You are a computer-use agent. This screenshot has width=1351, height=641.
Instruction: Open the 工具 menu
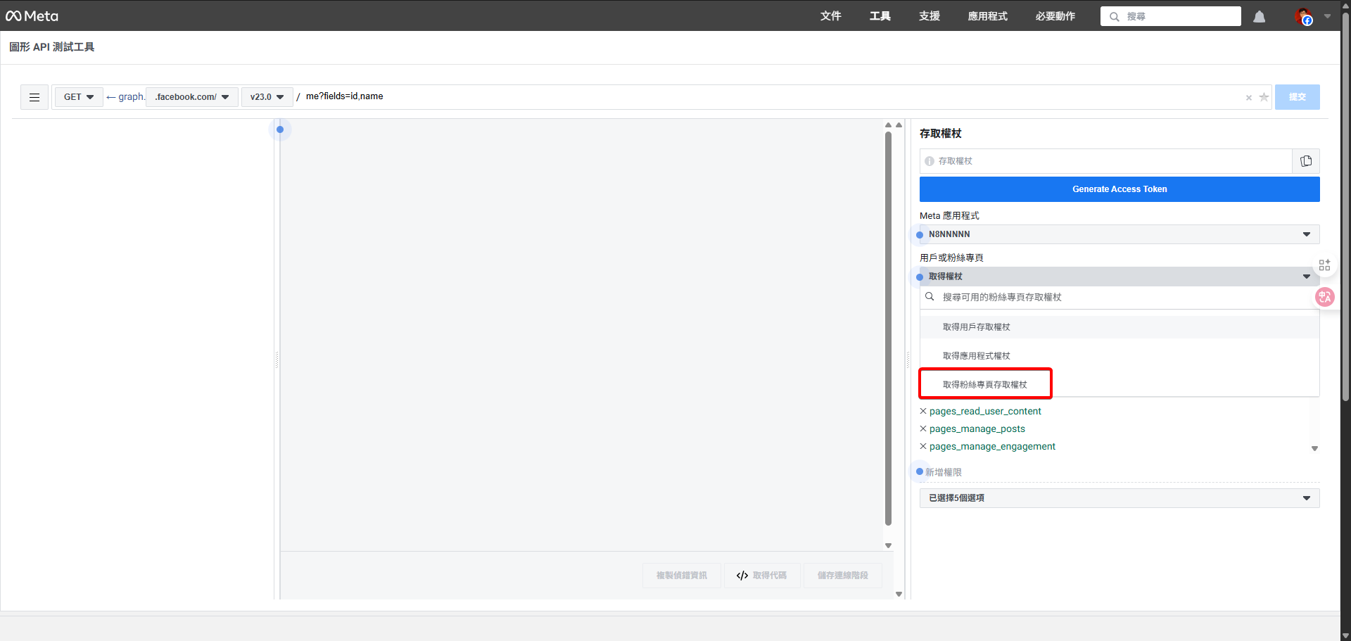coord(879,16)
